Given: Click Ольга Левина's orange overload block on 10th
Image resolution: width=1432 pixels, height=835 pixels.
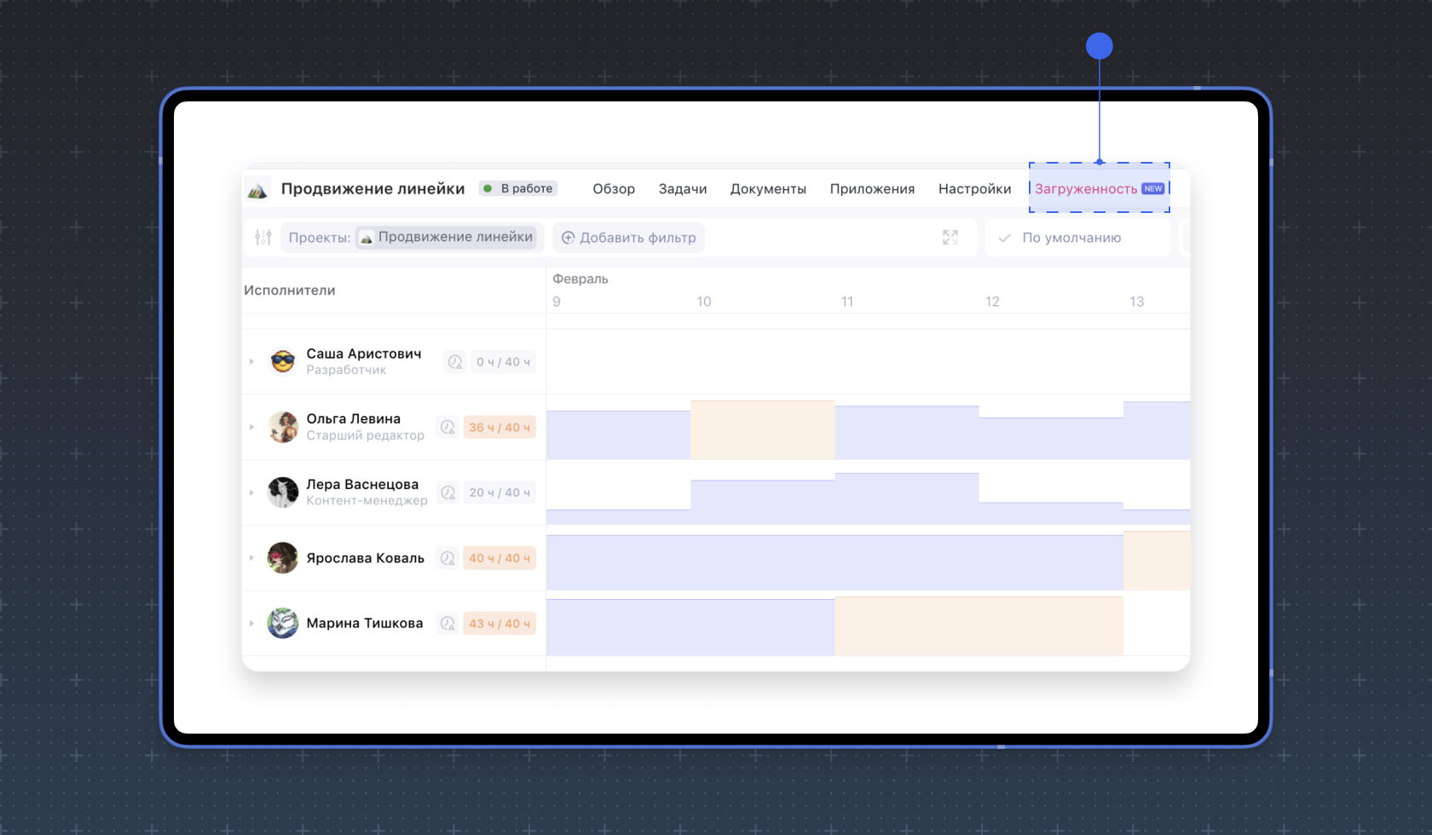Looking at the screenshot, I should click(762, 429).
